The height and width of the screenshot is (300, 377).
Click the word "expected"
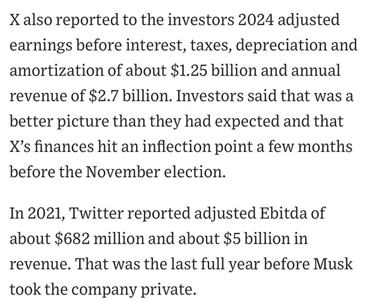247,122
